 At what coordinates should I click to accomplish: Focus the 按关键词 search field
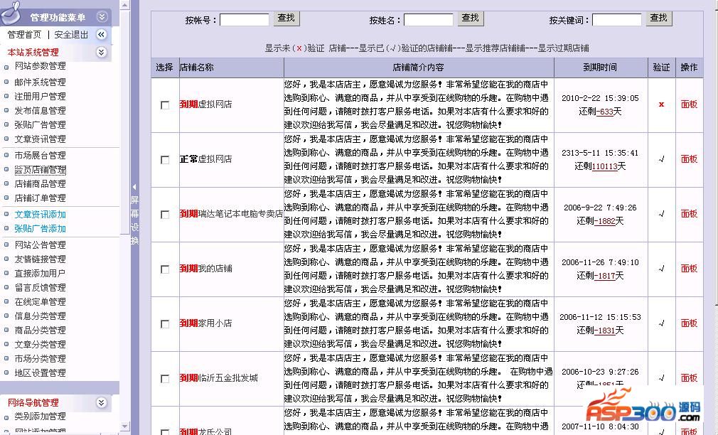coord(617,20)
